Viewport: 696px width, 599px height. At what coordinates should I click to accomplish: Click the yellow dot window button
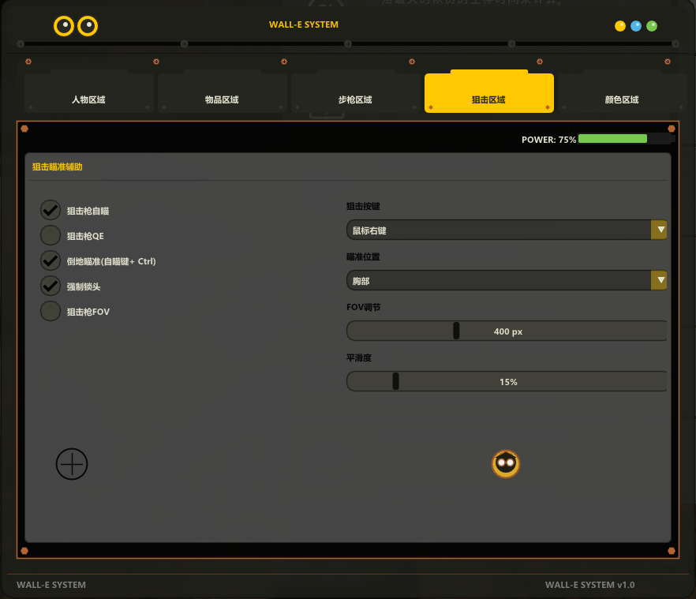tap(620, 26)
